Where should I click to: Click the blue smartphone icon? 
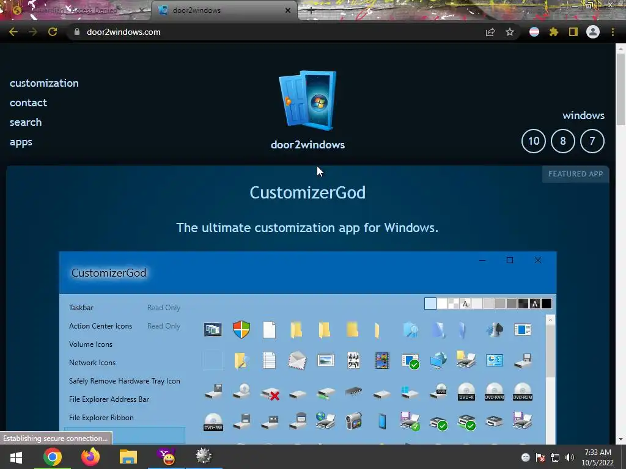click(x=382, y=421)
